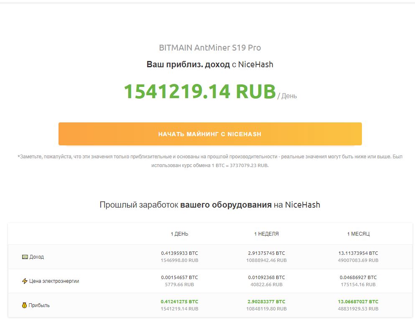
Task: Click the exchange rate disclaimer text
Action: (x=210, y=161)
